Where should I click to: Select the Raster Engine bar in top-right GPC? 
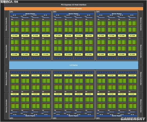(117, 14)
